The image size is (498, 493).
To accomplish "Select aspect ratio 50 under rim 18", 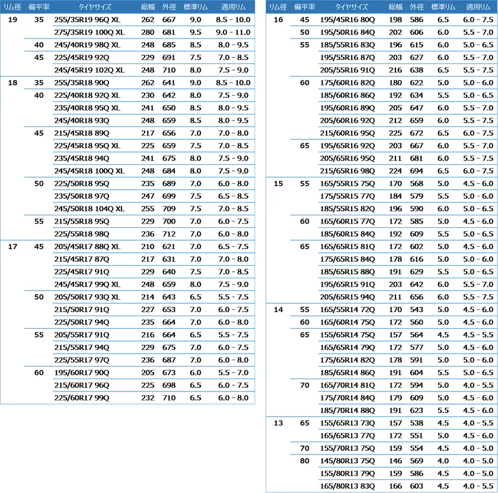I will (x=39, y=183).
